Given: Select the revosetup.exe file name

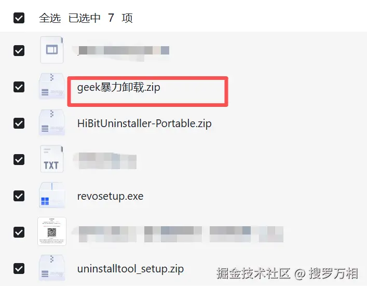Looking at the screenshot, I should point(110,196).
